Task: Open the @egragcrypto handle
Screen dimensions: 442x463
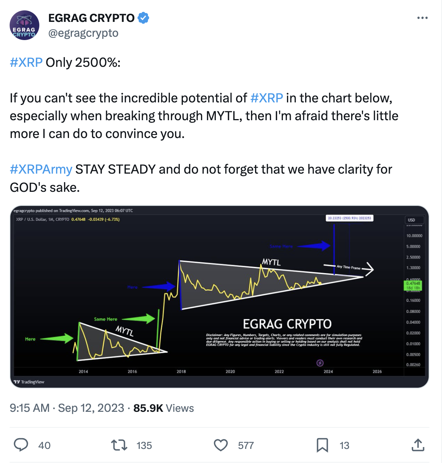Action: click(x=83, y=33)
